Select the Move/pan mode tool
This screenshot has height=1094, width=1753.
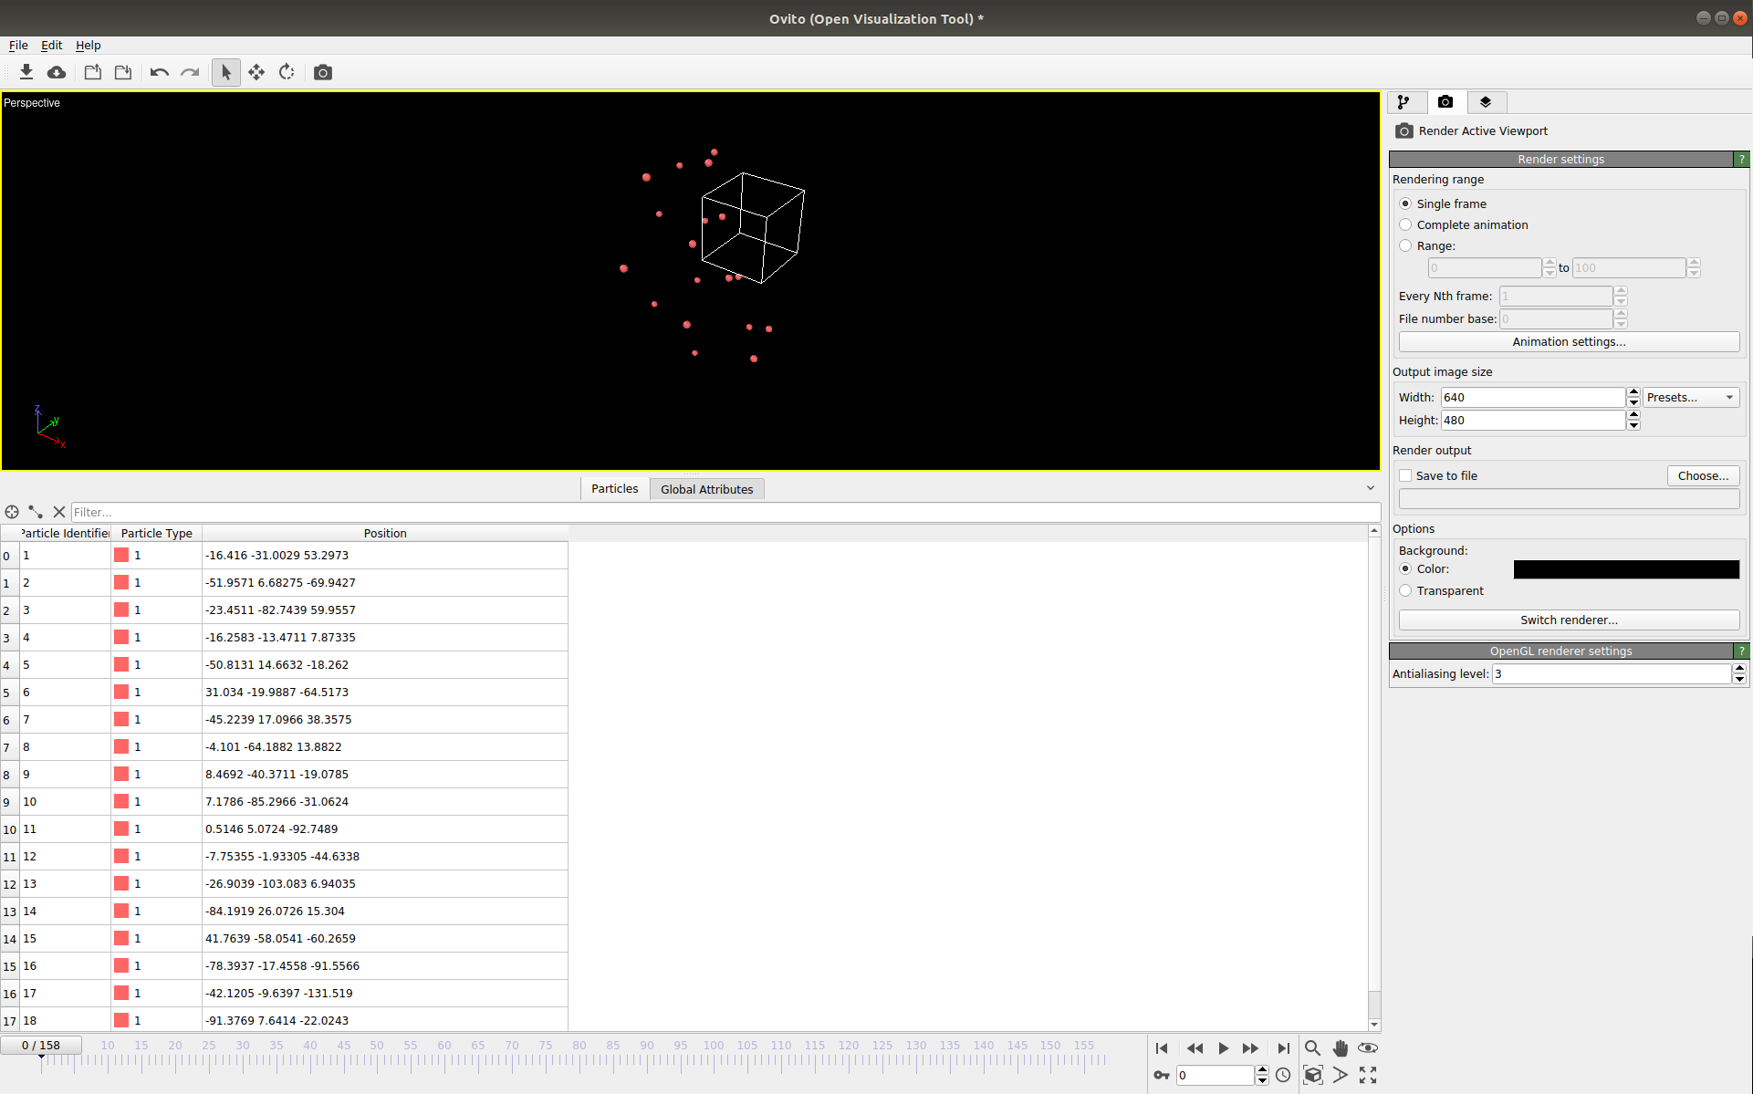256,72
